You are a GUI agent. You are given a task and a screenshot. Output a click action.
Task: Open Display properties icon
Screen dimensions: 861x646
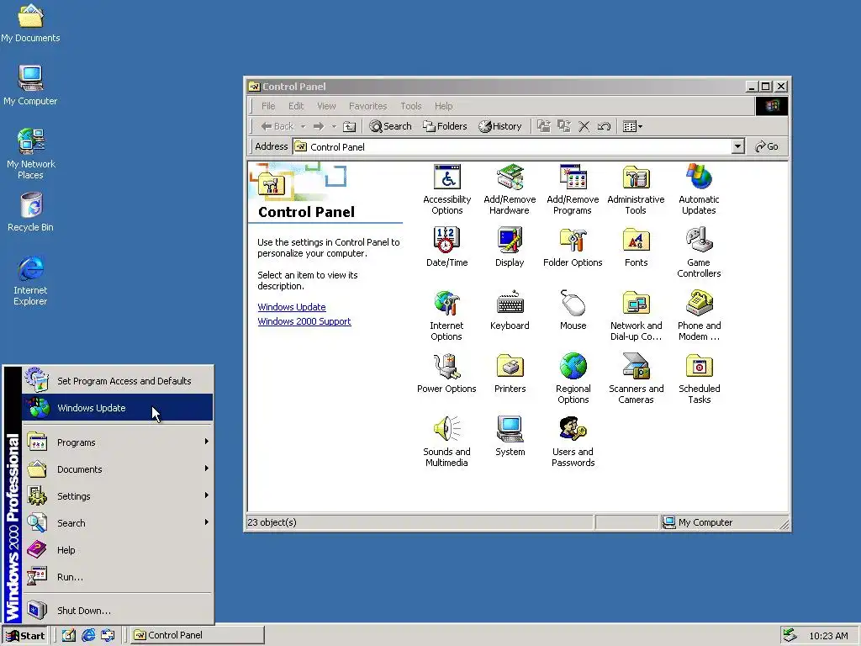click(x=510, y=247)
